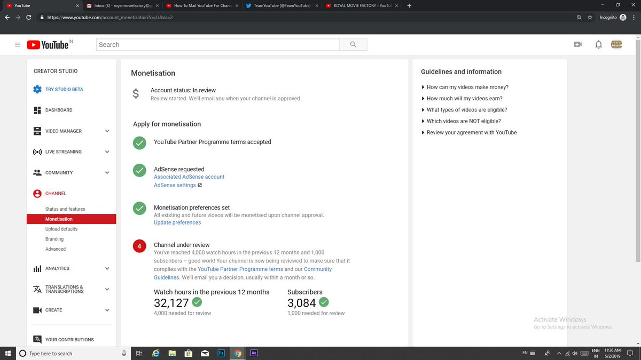Expand 'What types of videos are eligible?'
Image resolution: width=641 pixels, height=360 pixels.
[464, 110]
